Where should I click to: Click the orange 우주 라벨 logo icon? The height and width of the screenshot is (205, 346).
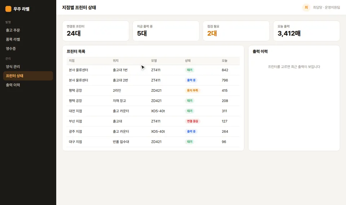pos(8,9)
